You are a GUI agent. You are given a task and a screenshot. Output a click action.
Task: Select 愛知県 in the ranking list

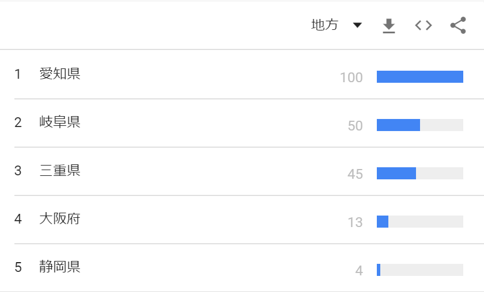point(60,74)
